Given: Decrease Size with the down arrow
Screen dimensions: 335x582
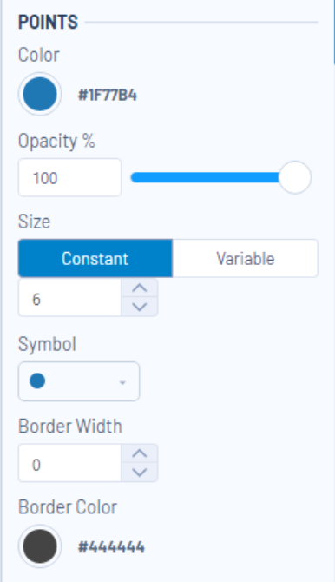Looking at the screenshot, I should point(140,307).
